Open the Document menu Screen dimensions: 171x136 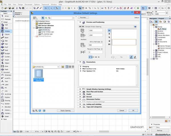28,5
